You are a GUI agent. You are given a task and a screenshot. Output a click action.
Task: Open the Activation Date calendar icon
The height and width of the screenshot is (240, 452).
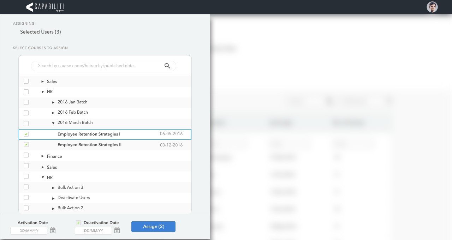point(53,230)
